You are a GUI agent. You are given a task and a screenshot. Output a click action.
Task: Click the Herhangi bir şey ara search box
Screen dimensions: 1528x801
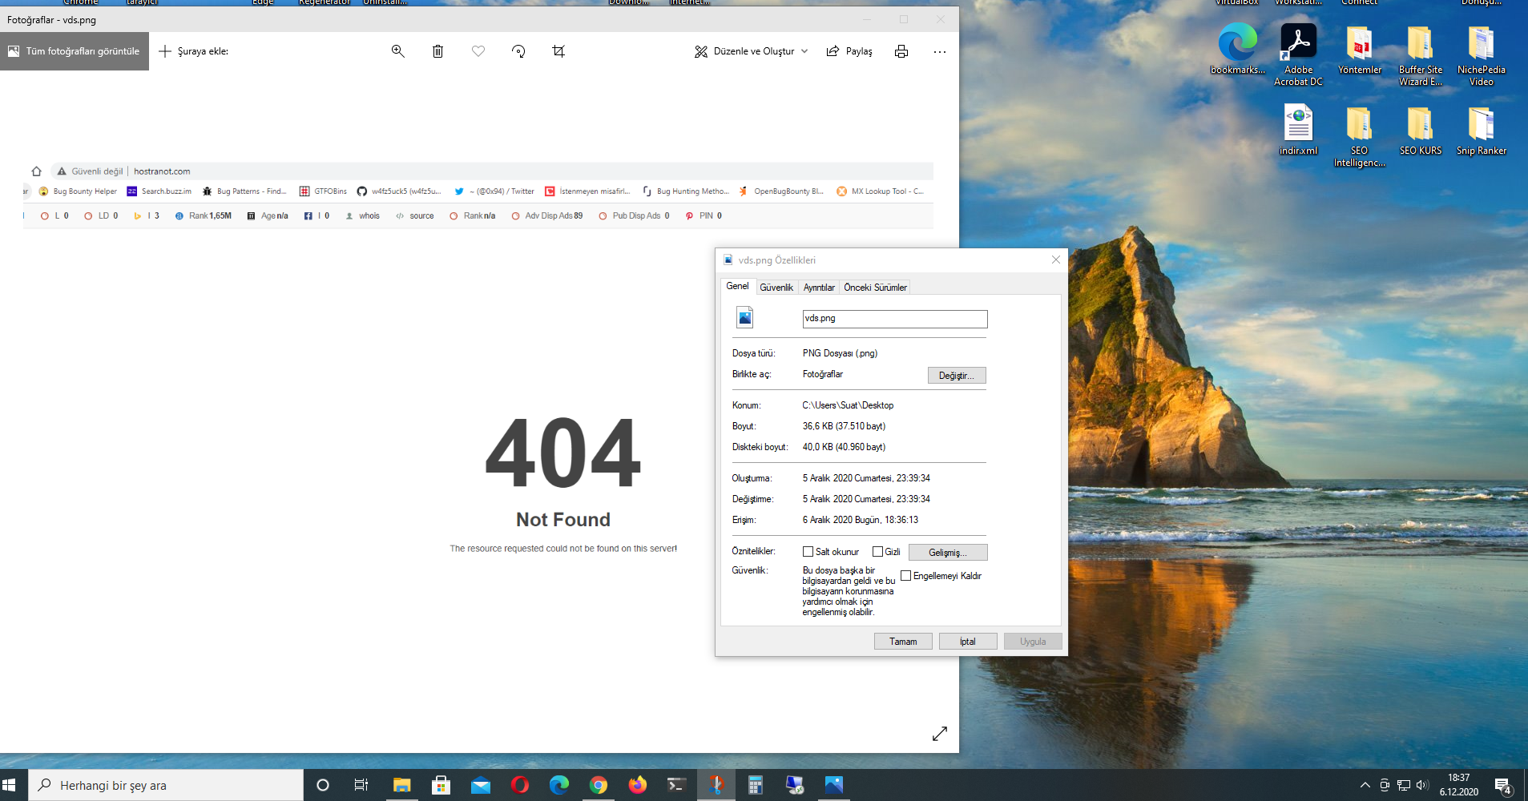[x=166, y=785]
